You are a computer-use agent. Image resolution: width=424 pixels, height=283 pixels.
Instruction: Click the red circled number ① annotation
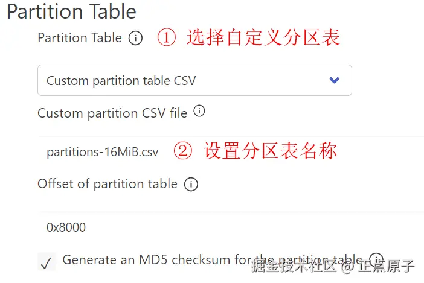(x=166, y=37)
